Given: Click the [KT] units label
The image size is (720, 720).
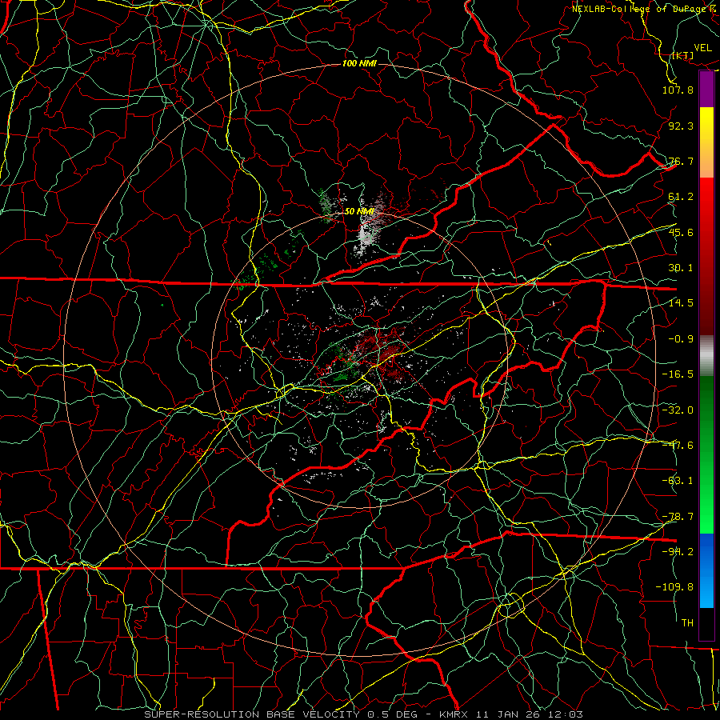Looking at the screenshot, I should click(683, 55).
